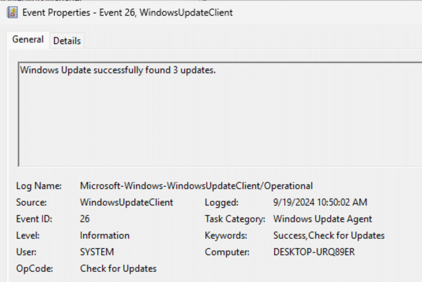Click the Event Properties window icon
This screenshot has width=422, height=282.
[x=12, y=13]
